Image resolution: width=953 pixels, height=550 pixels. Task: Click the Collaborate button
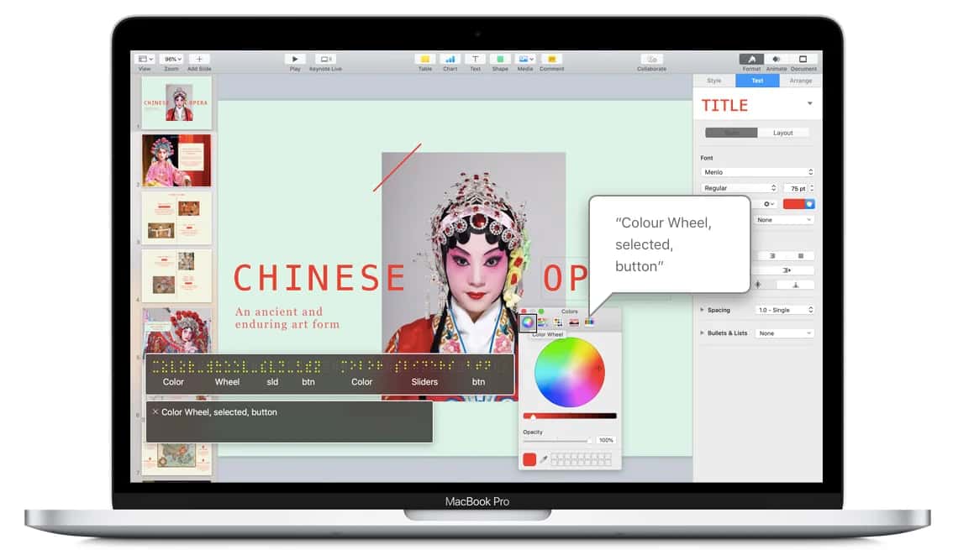point(651,59)
